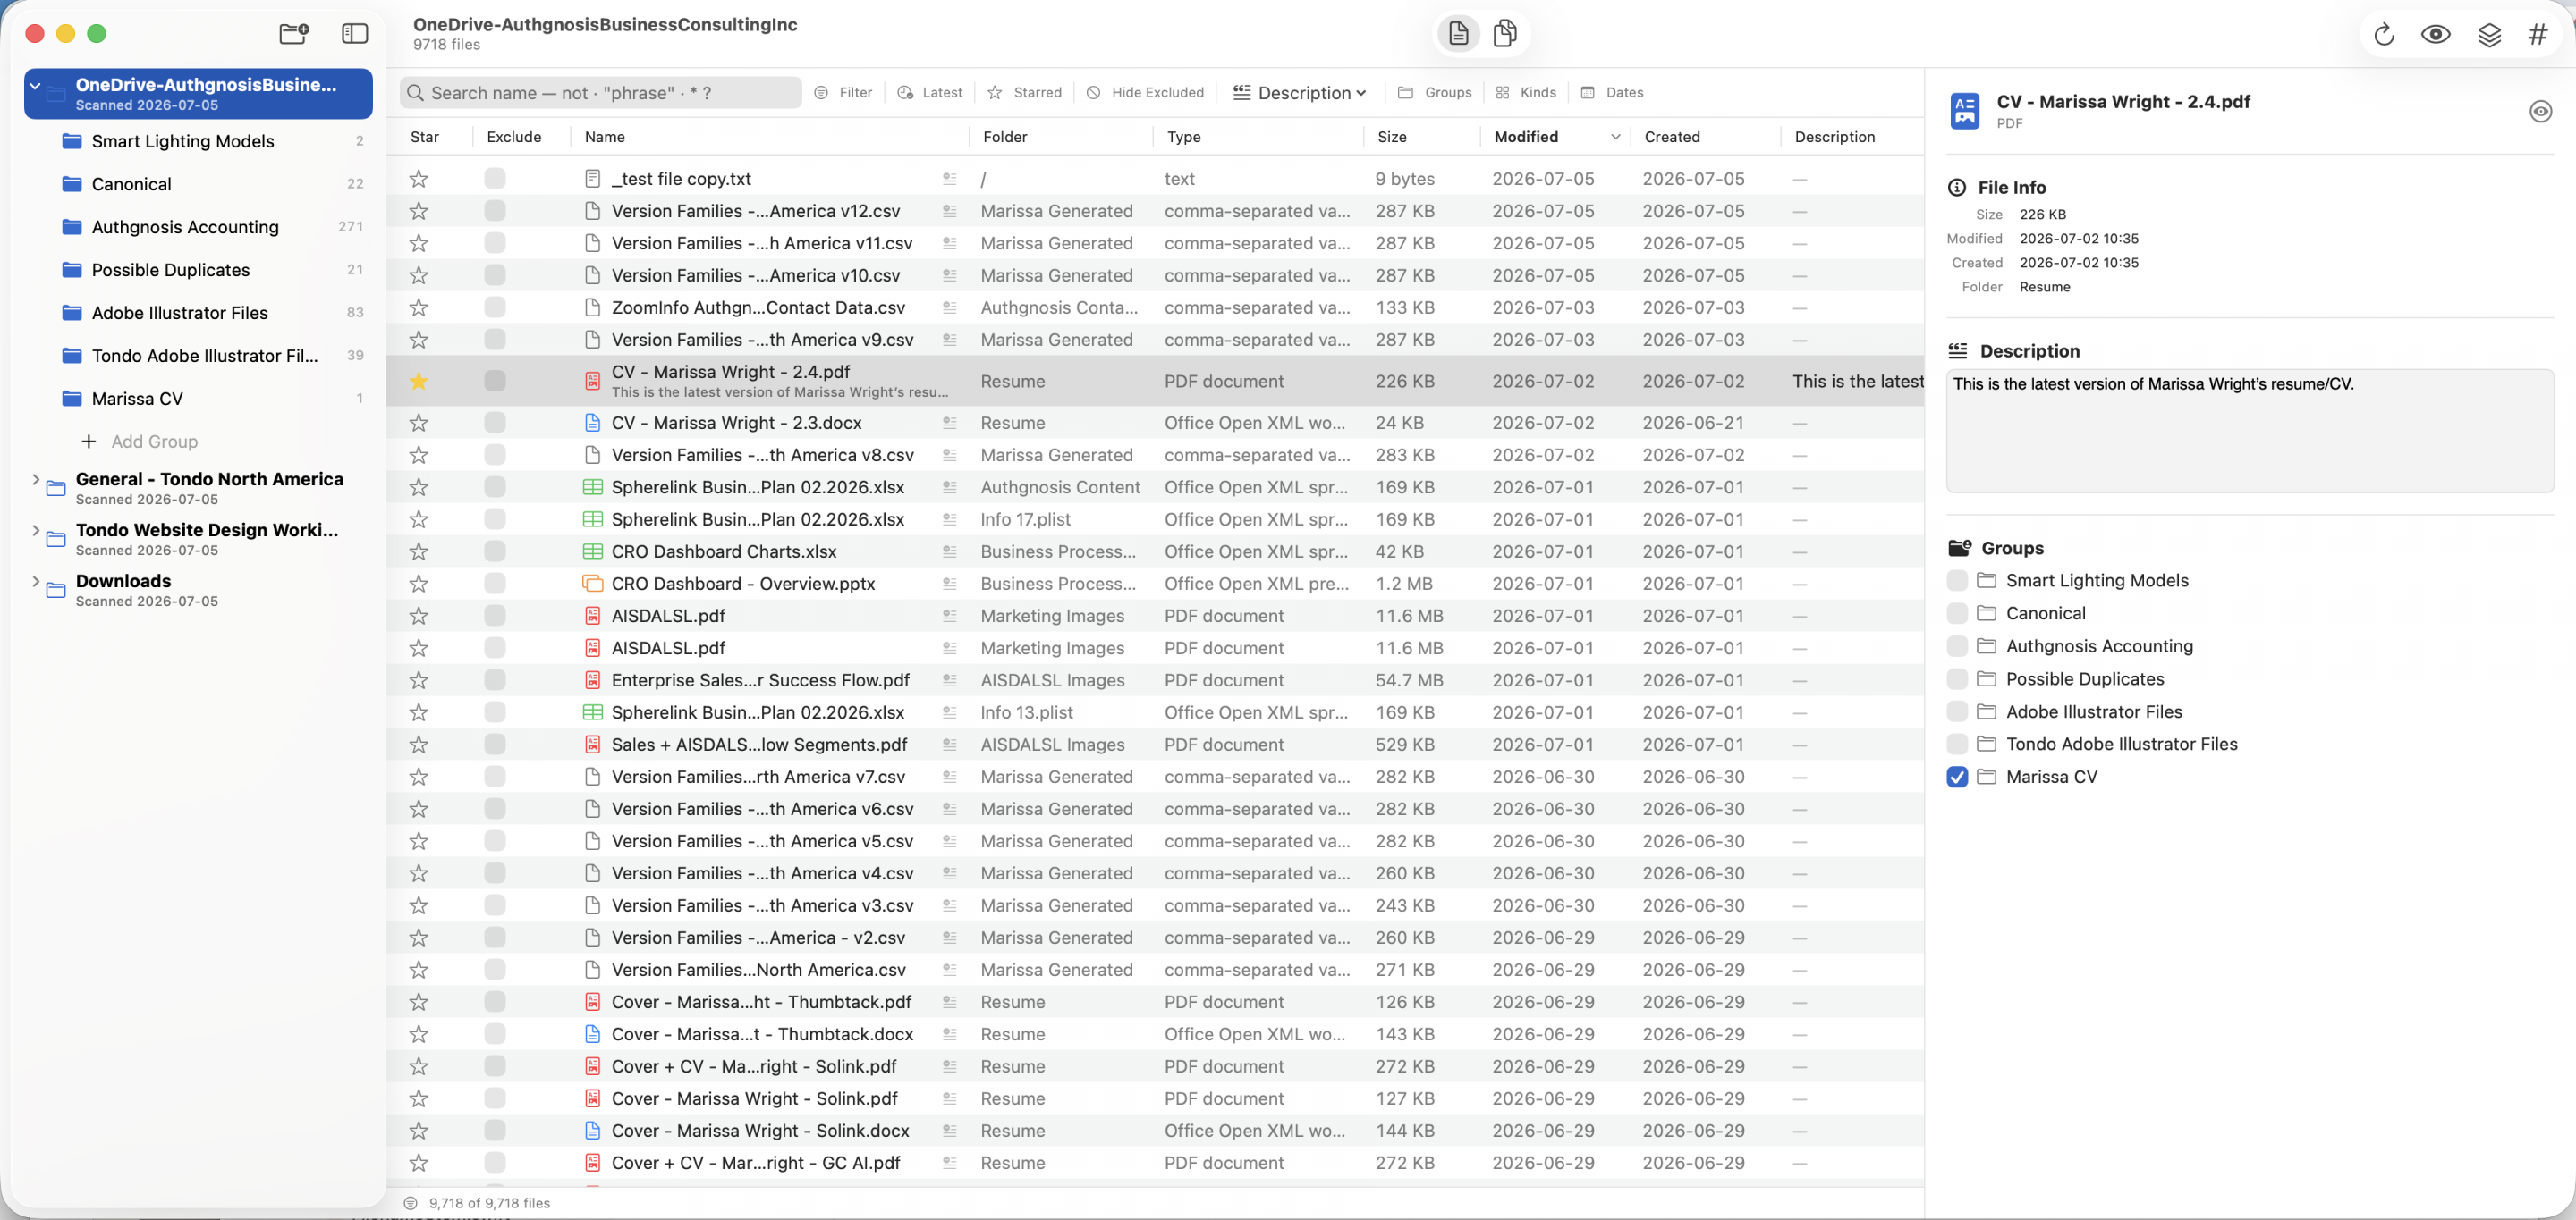
Task: Click the refresh rescan icon
Action: [2384, 35]
